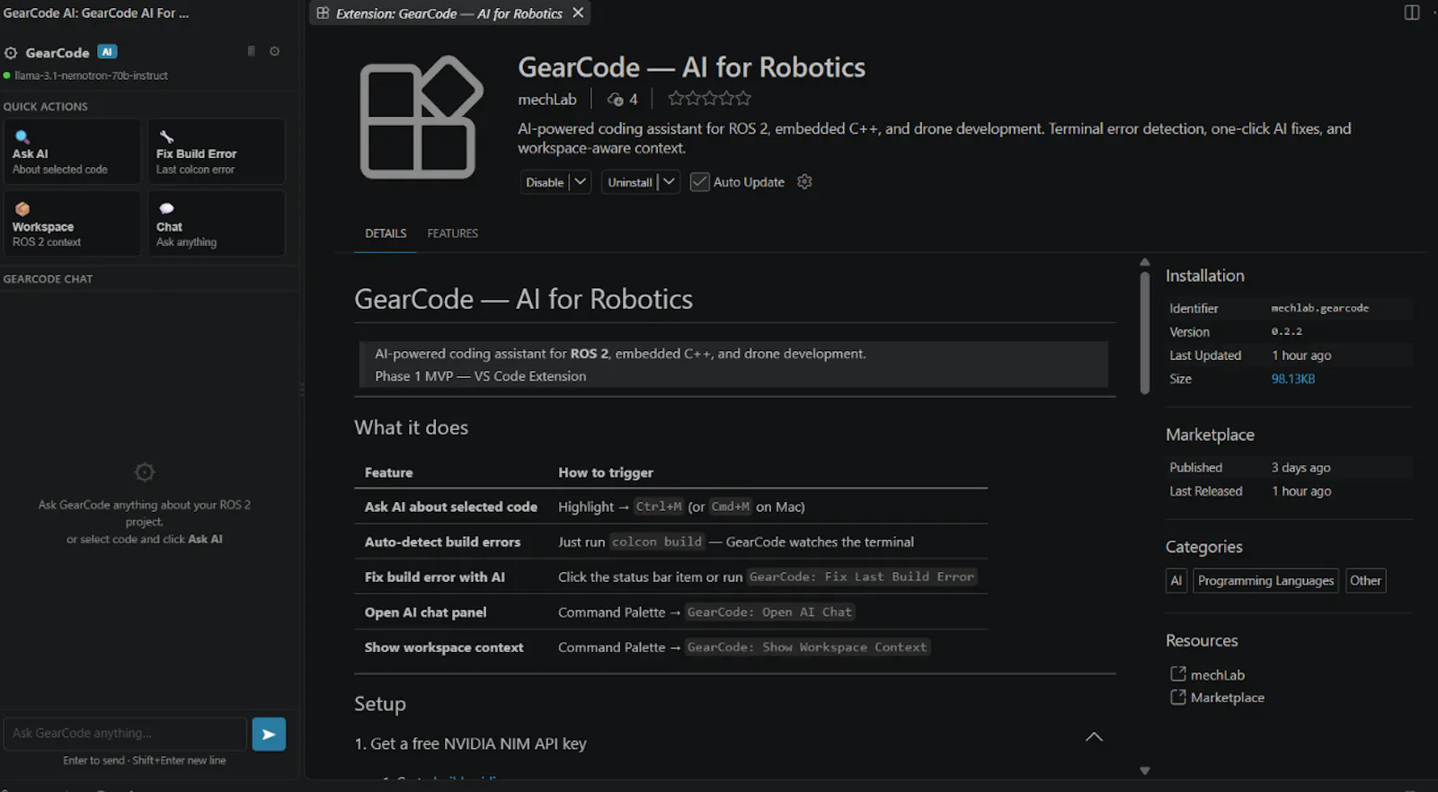Click the Published '3 days ago' value
The image size is (1438, 792).
point(1300,468)
